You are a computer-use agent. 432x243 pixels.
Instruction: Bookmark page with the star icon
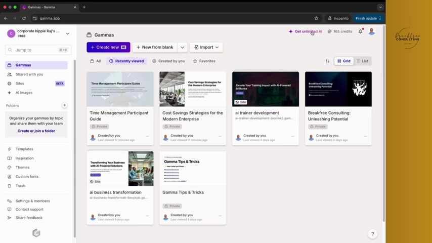316,18
